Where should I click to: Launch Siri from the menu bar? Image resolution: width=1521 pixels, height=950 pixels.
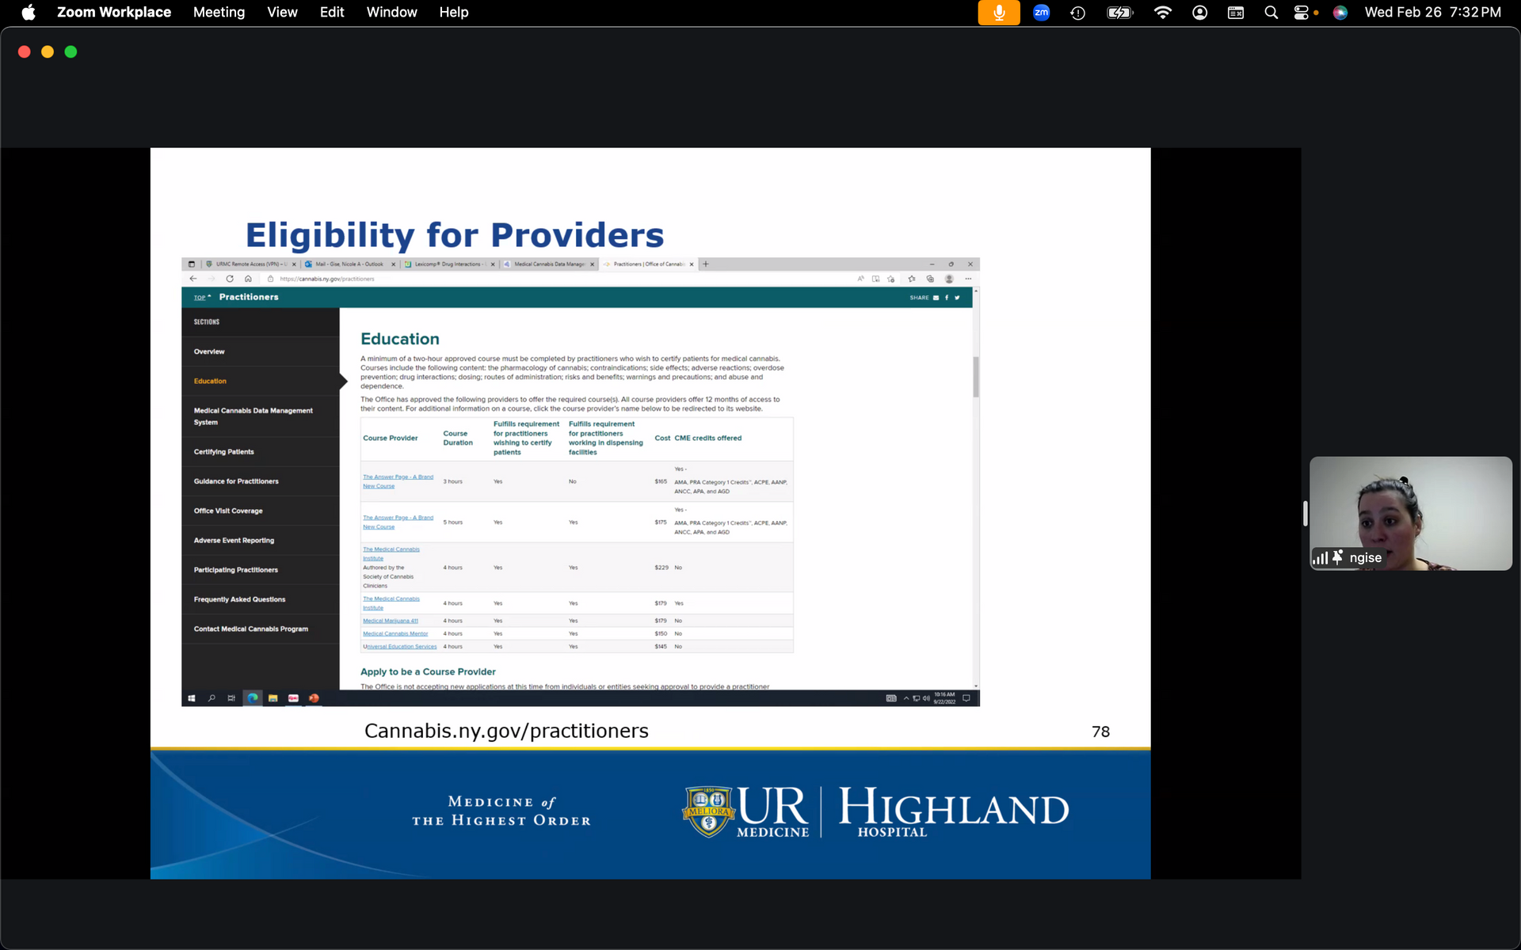[x=1340, y=13]
